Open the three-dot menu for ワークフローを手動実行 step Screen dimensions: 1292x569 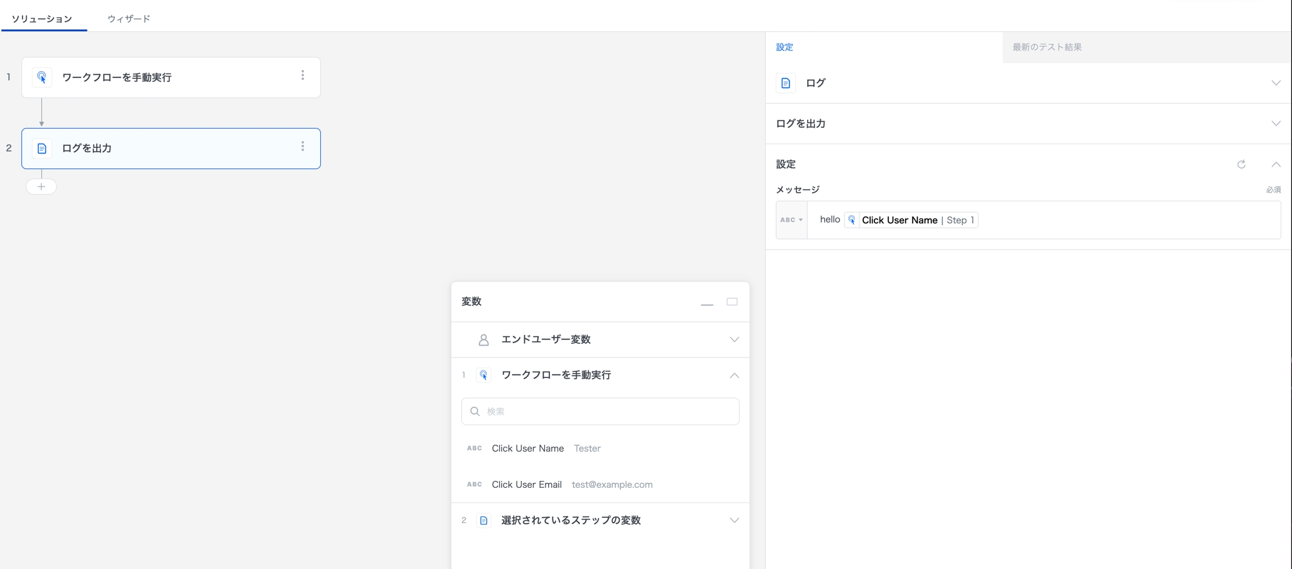click(303, 75)
